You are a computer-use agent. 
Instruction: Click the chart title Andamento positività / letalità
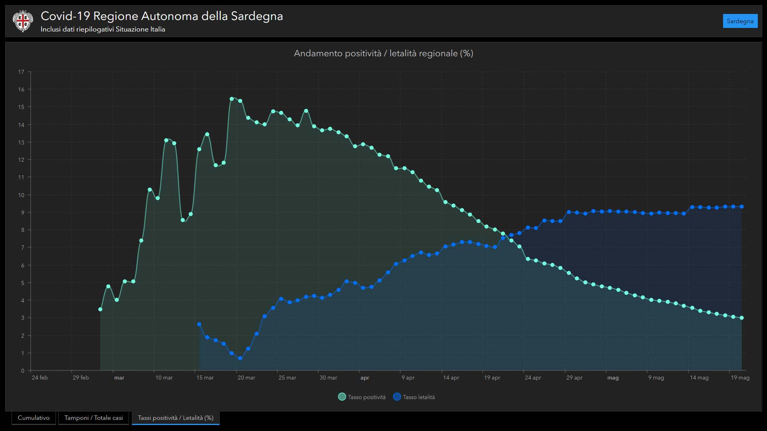coord(383,53)
